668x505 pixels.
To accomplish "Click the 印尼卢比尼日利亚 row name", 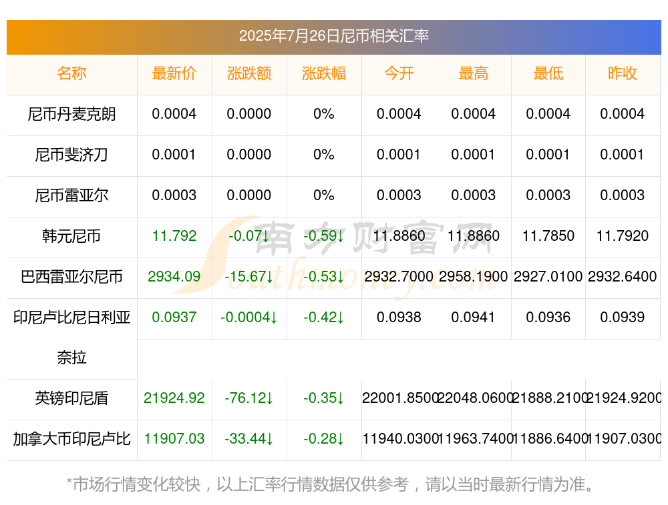I will click(71, 318).
